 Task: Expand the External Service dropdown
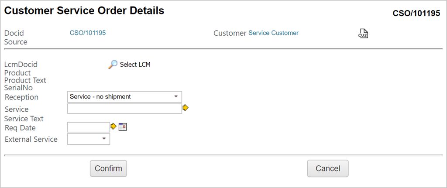pyautogui.click(x=89, y=139)
